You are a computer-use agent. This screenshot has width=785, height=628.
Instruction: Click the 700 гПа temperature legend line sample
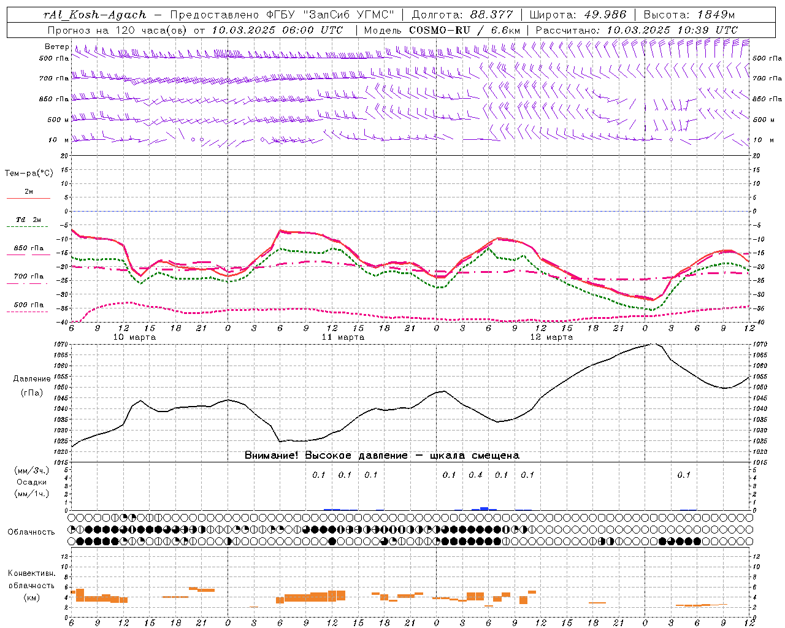pos(28,283)
